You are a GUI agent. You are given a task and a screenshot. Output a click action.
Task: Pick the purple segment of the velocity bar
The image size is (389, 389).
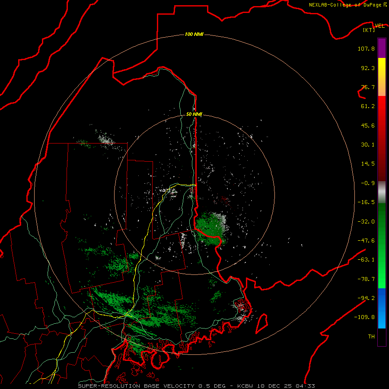[382, 48]
